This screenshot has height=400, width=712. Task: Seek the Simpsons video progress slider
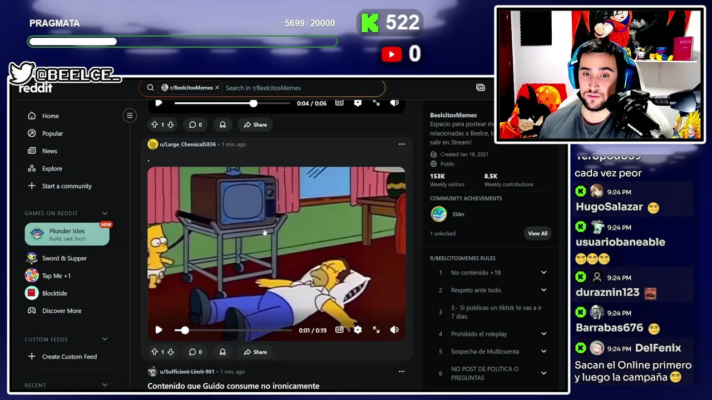[x=233, y=330]
